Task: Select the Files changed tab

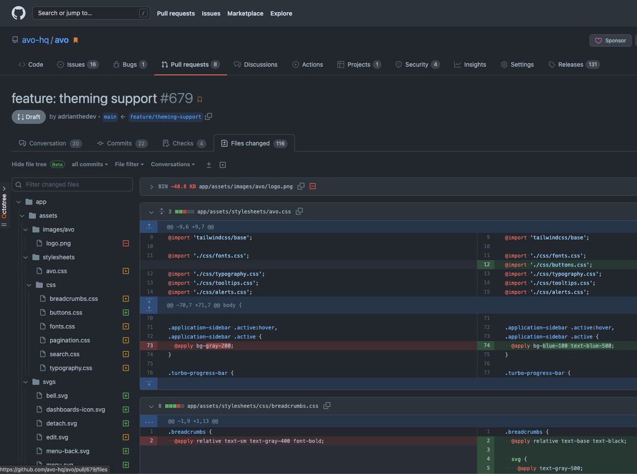Action: pyautogui.click(x=254, y=143)
